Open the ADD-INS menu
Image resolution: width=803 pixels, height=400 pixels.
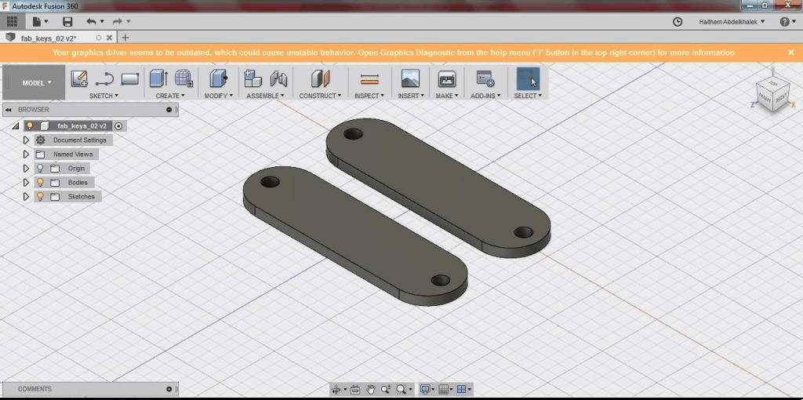click(485, 96)
